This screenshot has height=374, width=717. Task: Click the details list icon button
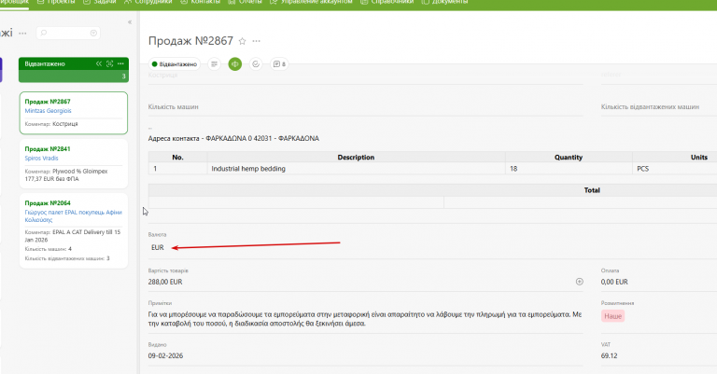tap(214, 64)
